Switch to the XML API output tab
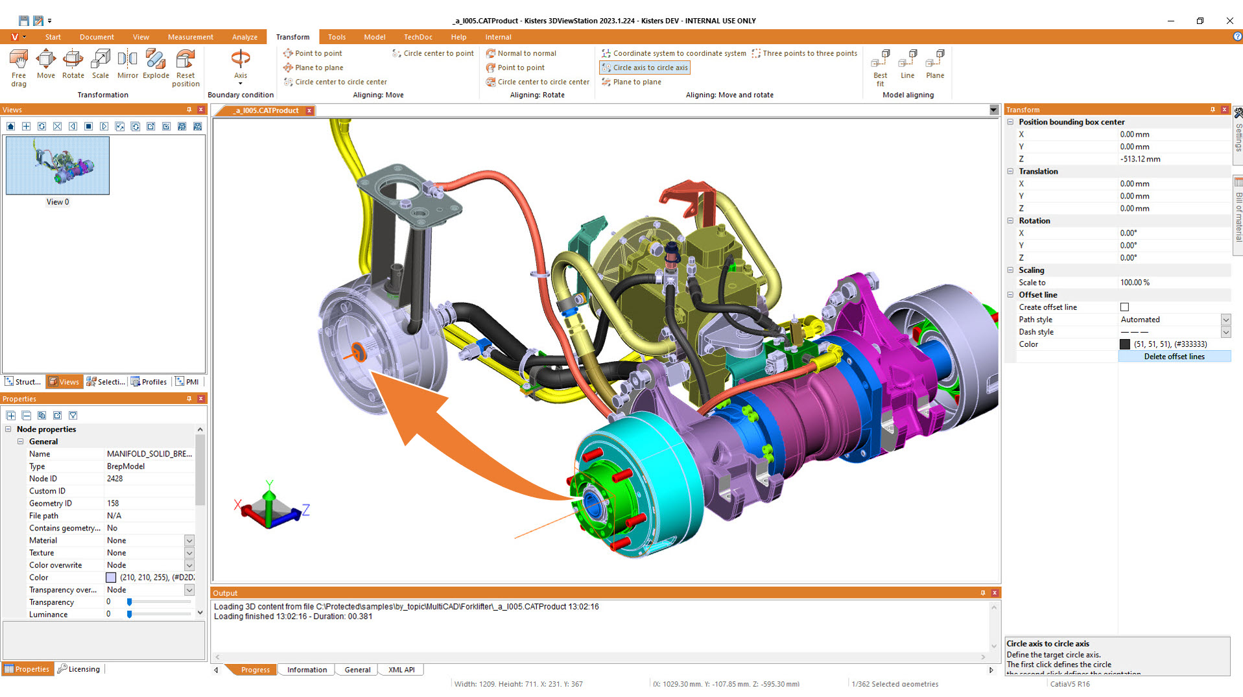 click(x=401, y=670)
